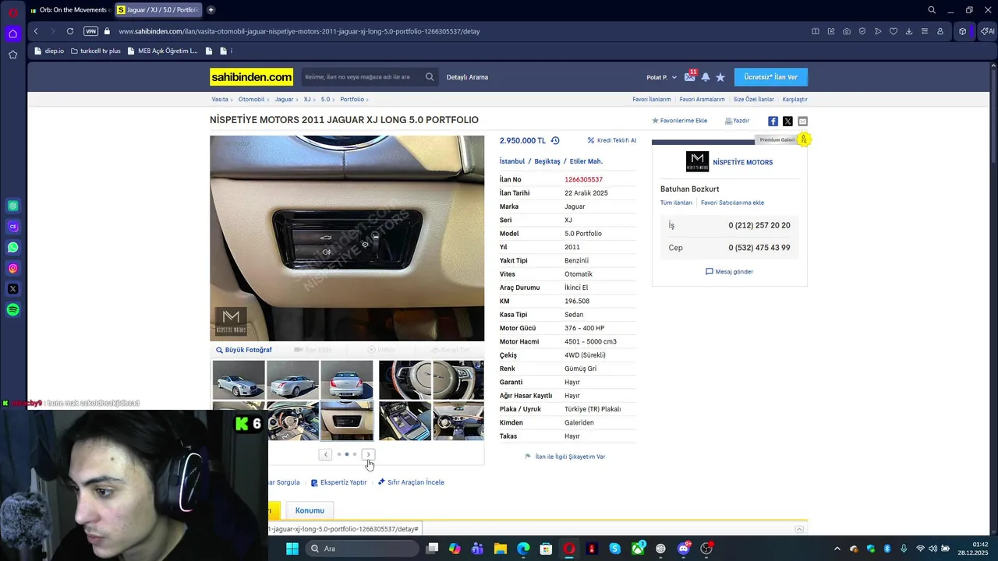This screenshot has width=998, height=561.
Task: Open ChatGPT icon in Opera sidebar
Action: [x=13, y=206]
